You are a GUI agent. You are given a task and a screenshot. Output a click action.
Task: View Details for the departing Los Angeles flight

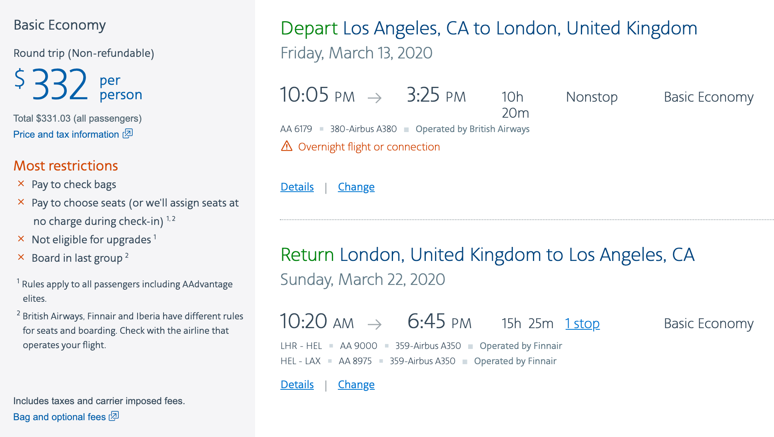[297, 187]
